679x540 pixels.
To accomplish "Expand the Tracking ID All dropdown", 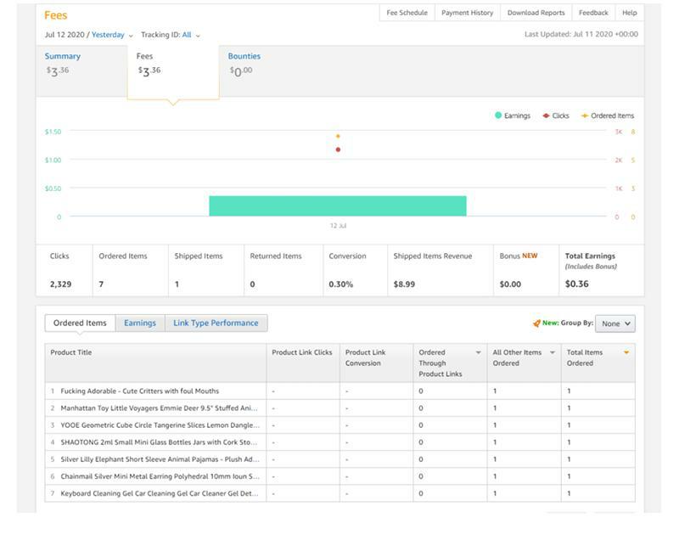I will tap(192, 35).
